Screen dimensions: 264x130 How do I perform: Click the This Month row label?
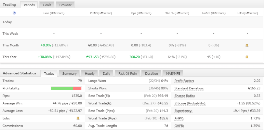pos(11,45)
